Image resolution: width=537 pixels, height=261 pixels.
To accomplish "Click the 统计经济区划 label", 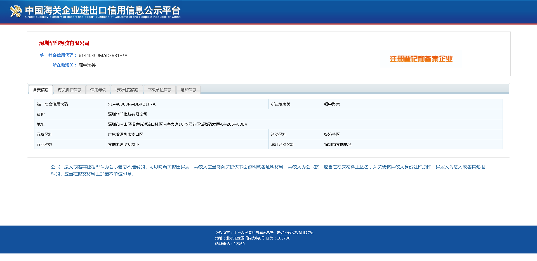I will (x=282, y=144).
